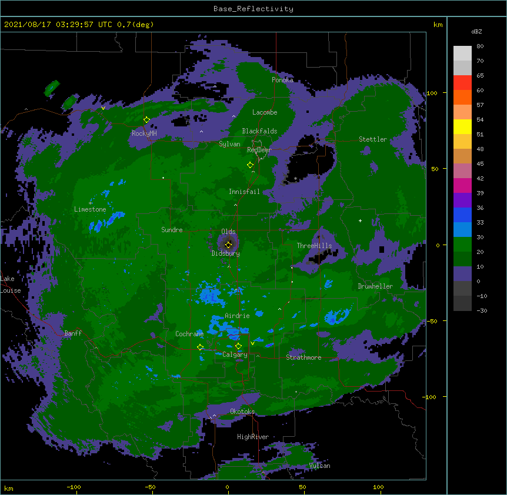The height and width of the screenshot is (495, 507).
Task: Click the yellow 54 dBZ legend swatch
Action: (462, 126)
